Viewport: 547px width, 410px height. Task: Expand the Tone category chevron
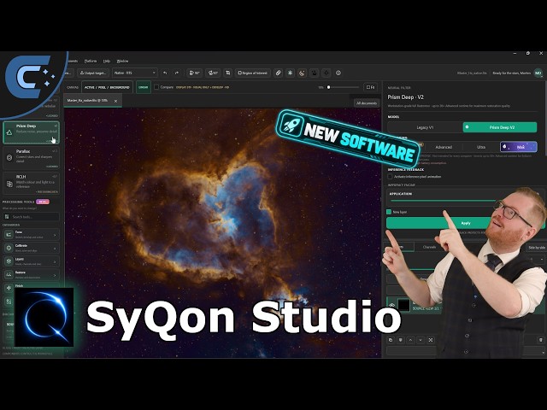click(x=55, y=235)
